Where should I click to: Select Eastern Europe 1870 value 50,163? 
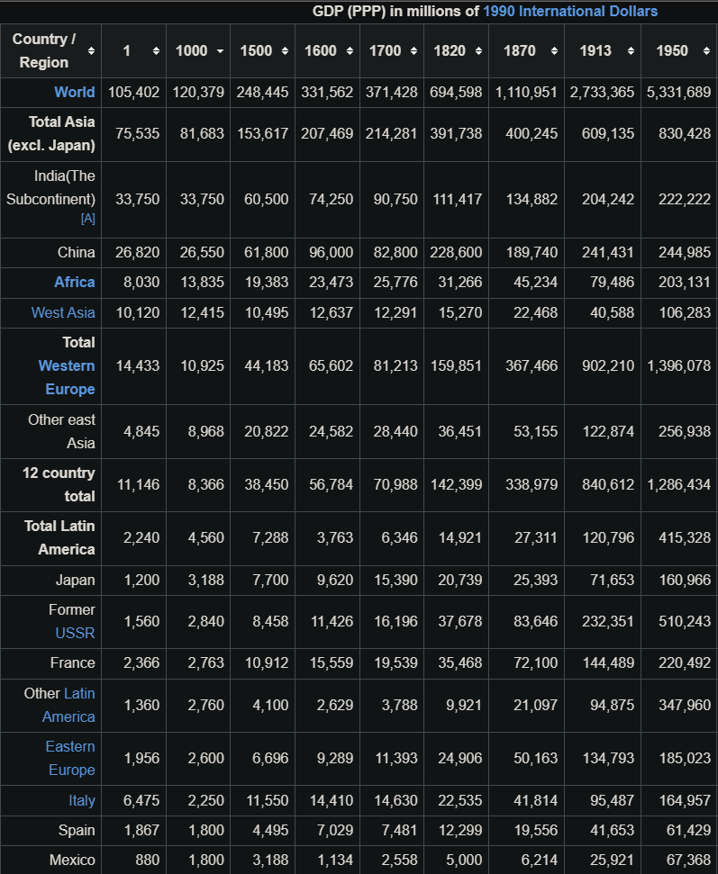click(x=535, y=758)
